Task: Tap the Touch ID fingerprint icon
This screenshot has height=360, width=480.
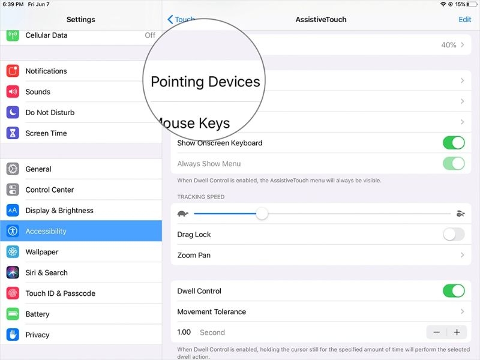Action: point(13,293)
